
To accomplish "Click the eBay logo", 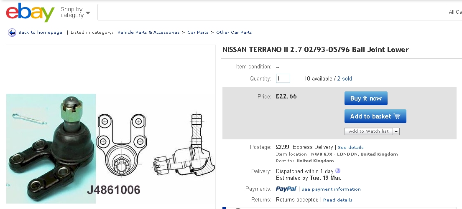I will (30, 13).
